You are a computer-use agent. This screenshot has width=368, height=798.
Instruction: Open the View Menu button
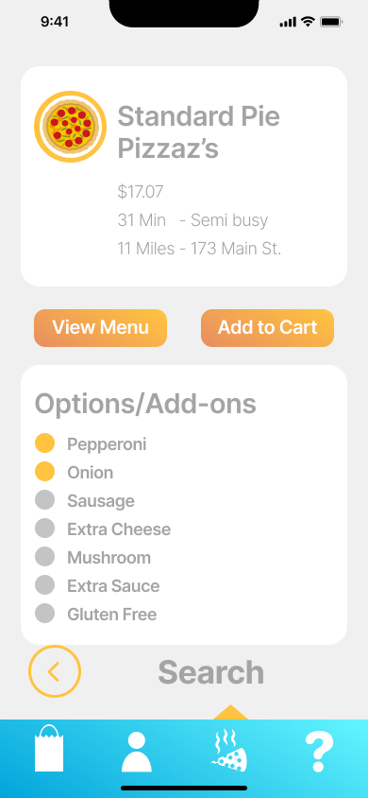pyautogui.click(x=101, y=328)
